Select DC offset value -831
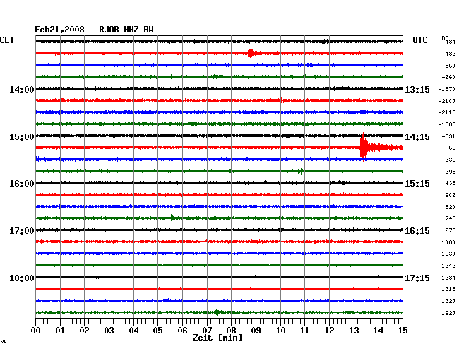The image size is (459, 349). 448,136
